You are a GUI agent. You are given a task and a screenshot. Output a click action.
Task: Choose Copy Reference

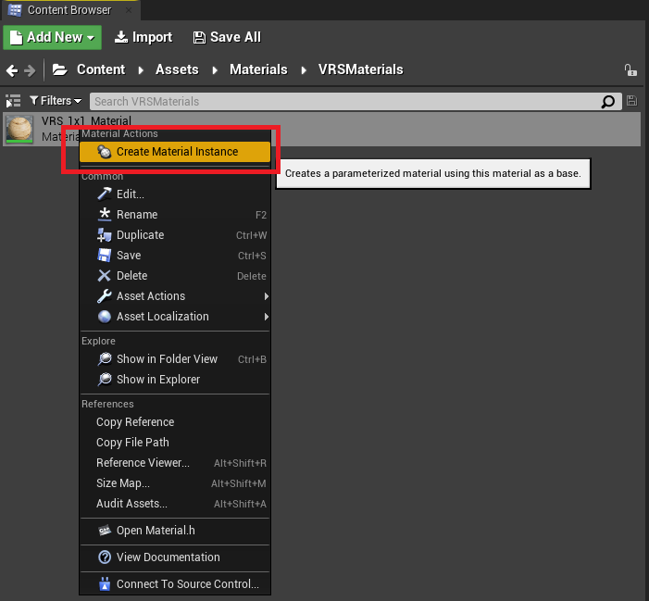click(x=175, y=421)
